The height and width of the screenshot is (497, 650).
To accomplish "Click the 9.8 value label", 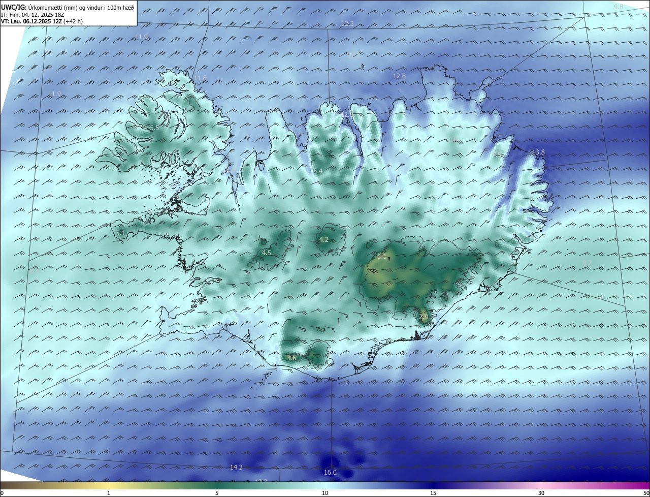I will (618, 7).
